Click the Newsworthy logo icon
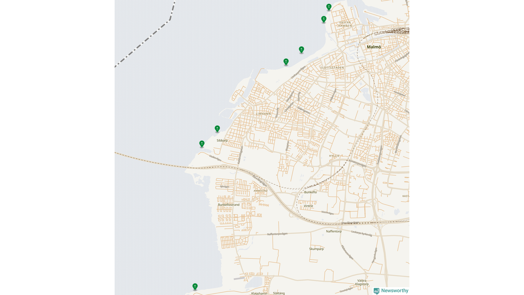This screenshot has height=295, width=524. coord(376,291)
